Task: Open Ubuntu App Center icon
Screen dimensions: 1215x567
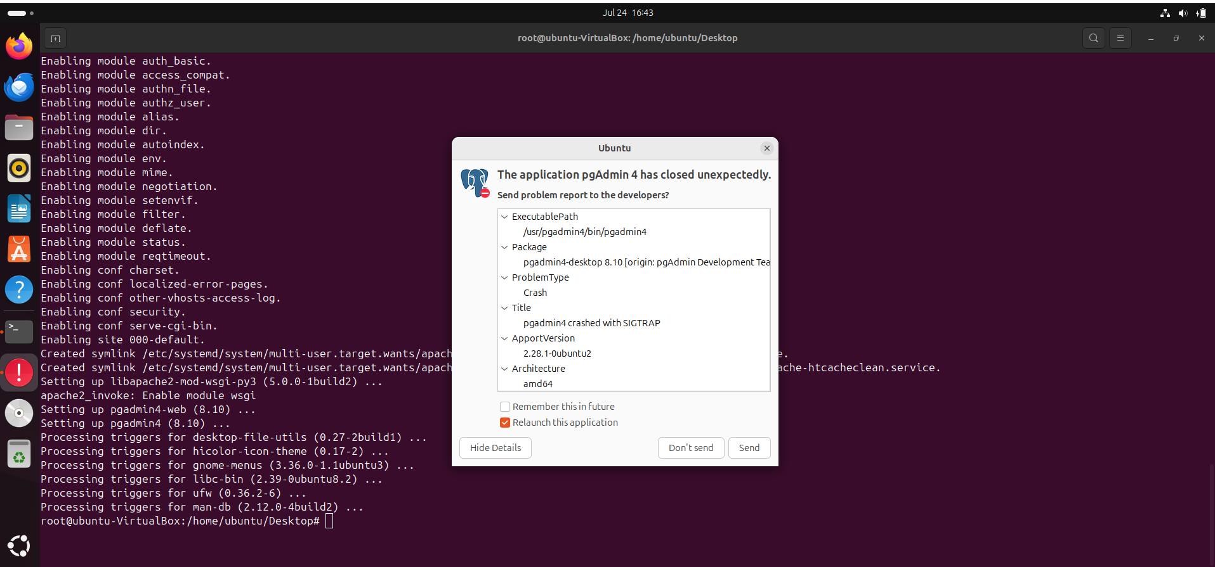Action: [19, 250]
